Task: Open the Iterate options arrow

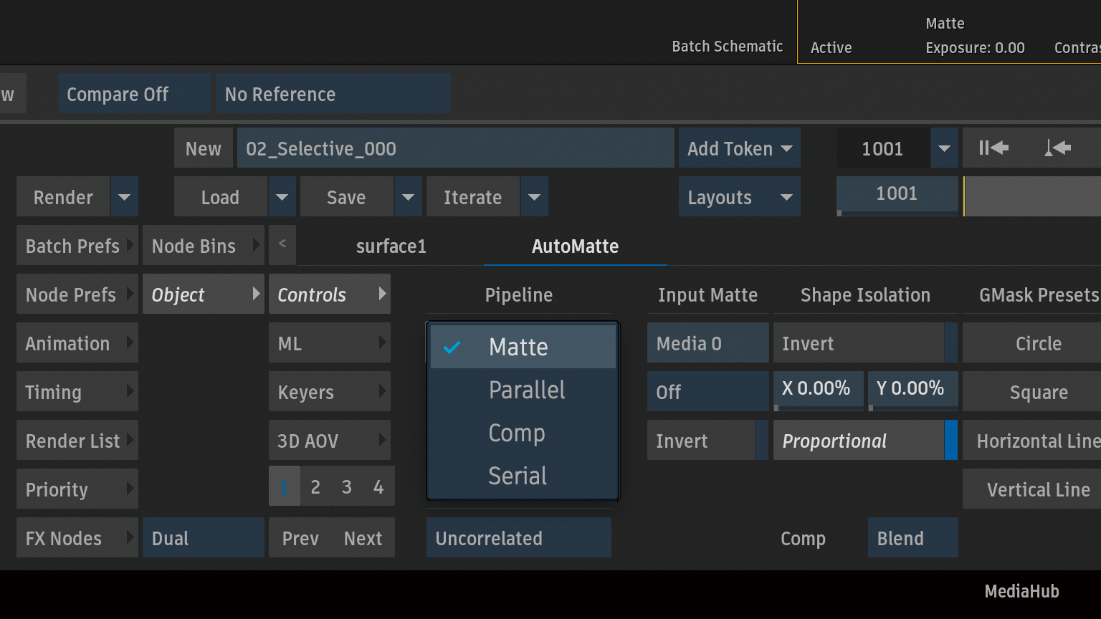Action: [534, 197]
